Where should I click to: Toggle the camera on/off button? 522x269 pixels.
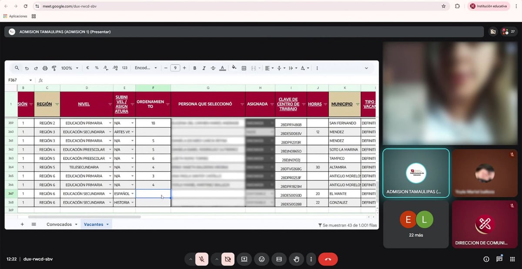227,259
